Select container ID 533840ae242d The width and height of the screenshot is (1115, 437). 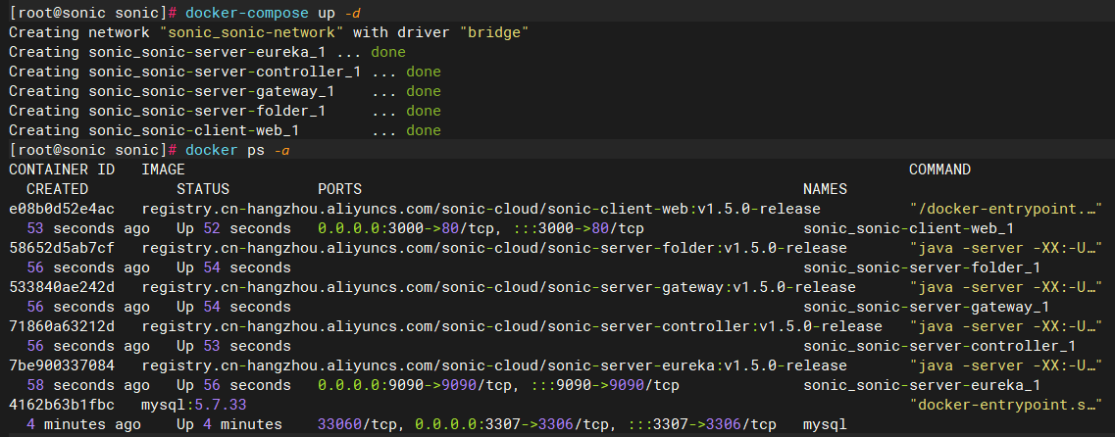tap(62, 287)
